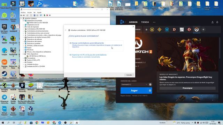Collapse the Adaptadores de pantalla node
This screenshot has height=125, width=223.
(x=23, y=20)
